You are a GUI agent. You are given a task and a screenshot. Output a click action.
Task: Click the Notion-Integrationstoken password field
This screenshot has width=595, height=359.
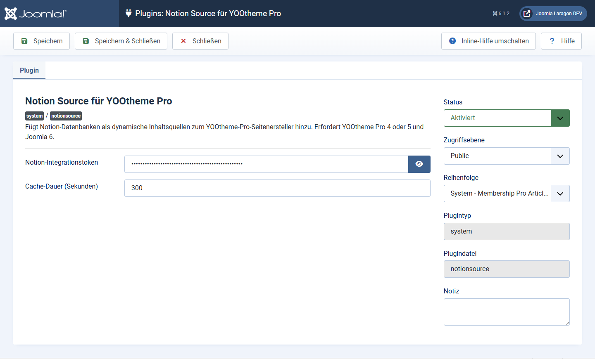tap(266, 164)
